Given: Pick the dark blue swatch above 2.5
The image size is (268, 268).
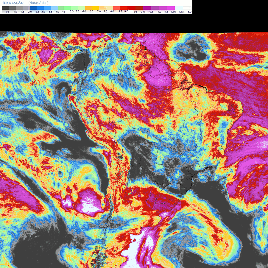Looking at the screenshot, I should pos(33,8).
